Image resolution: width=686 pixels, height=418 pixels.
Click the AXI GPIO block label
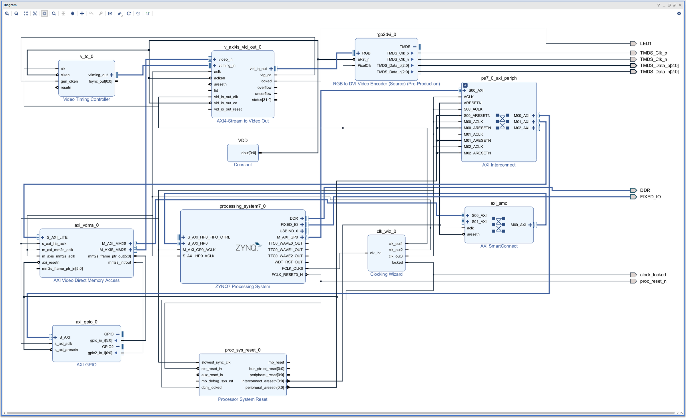(86, 365)
